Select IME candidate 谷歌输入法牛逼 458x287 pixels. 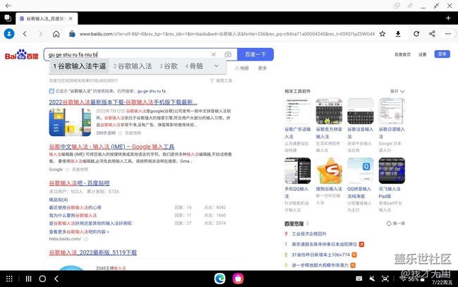pyautogui.click(x=80, y=66)
